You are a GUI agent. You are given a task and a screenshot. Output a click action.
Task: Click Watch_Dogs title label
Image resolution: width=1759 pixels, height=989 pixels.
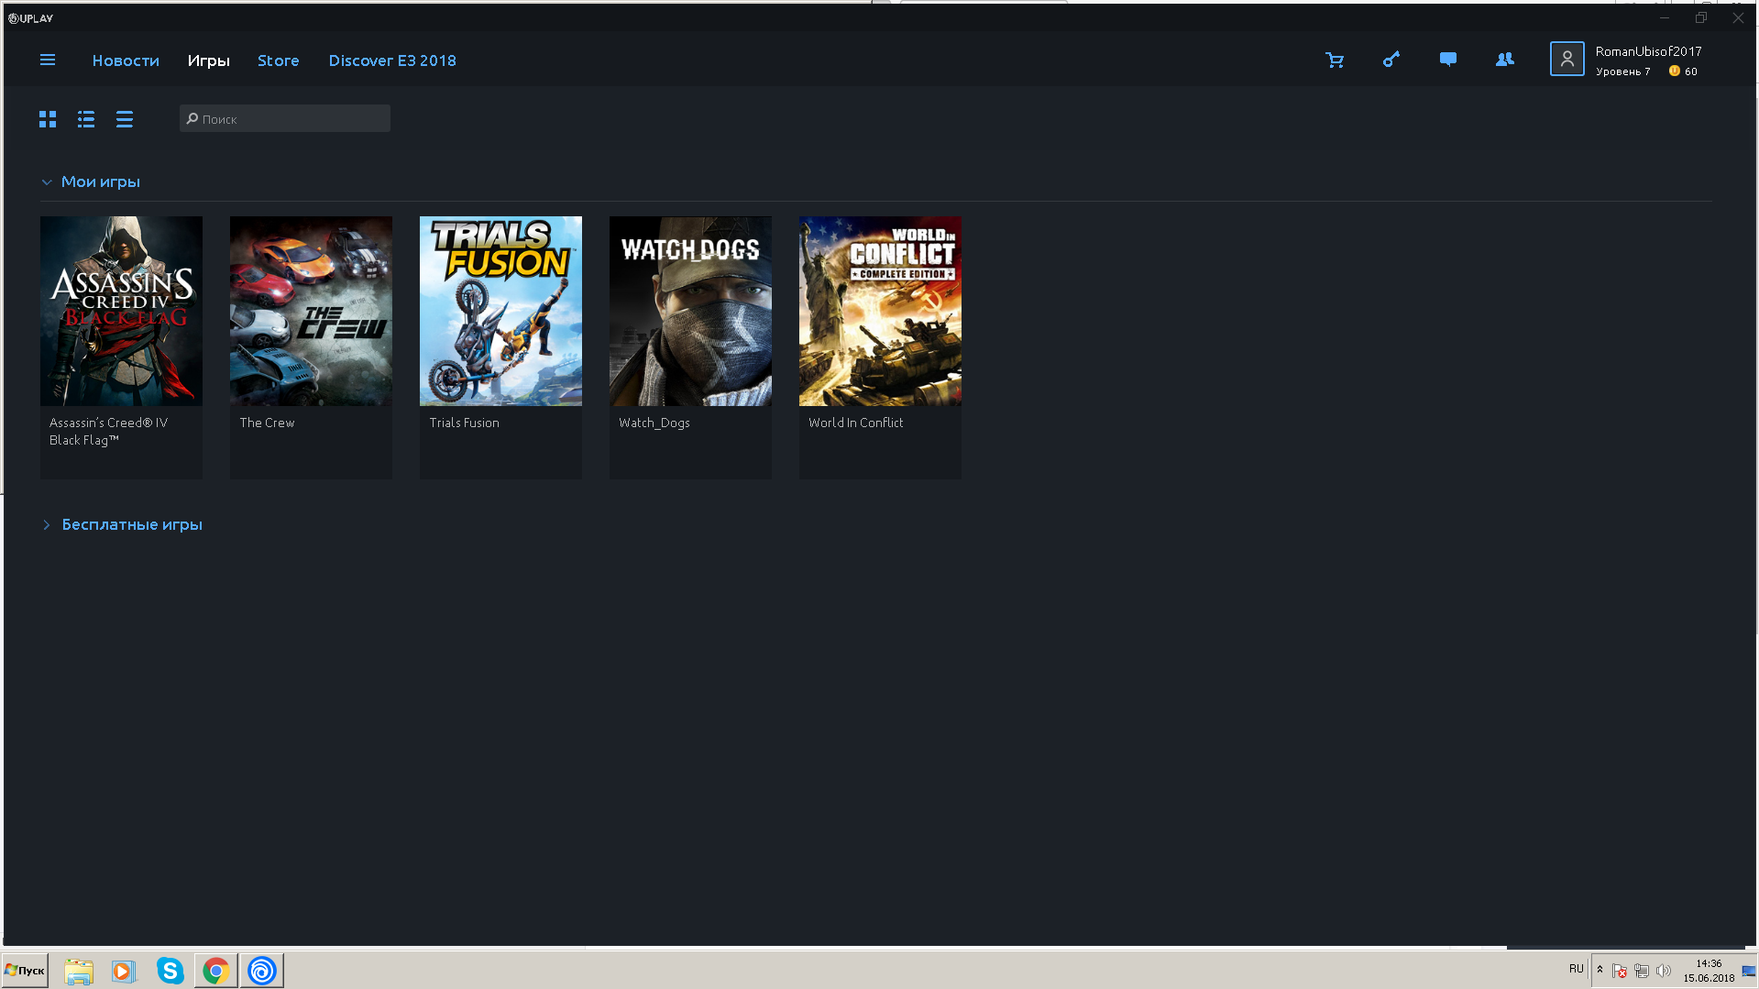tap(654, 423)
